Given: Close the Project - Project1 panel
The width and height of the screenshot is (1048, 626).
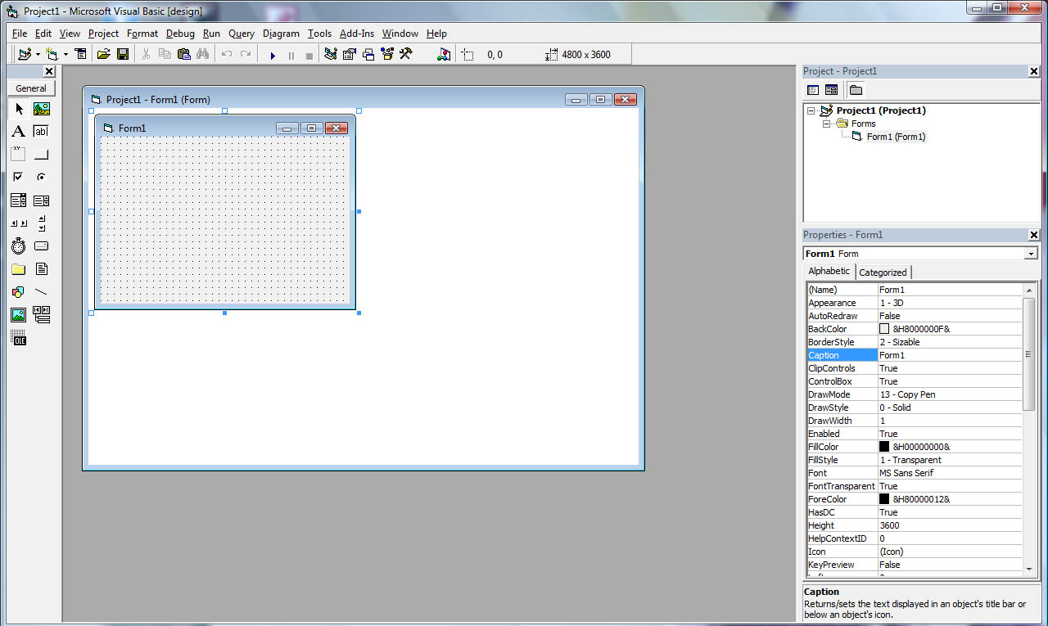Looking at the screenshot, I should (1033, 71).
